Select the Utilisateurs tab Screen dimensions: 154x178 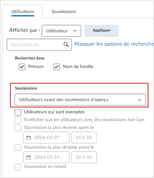(x=23, y=12)
